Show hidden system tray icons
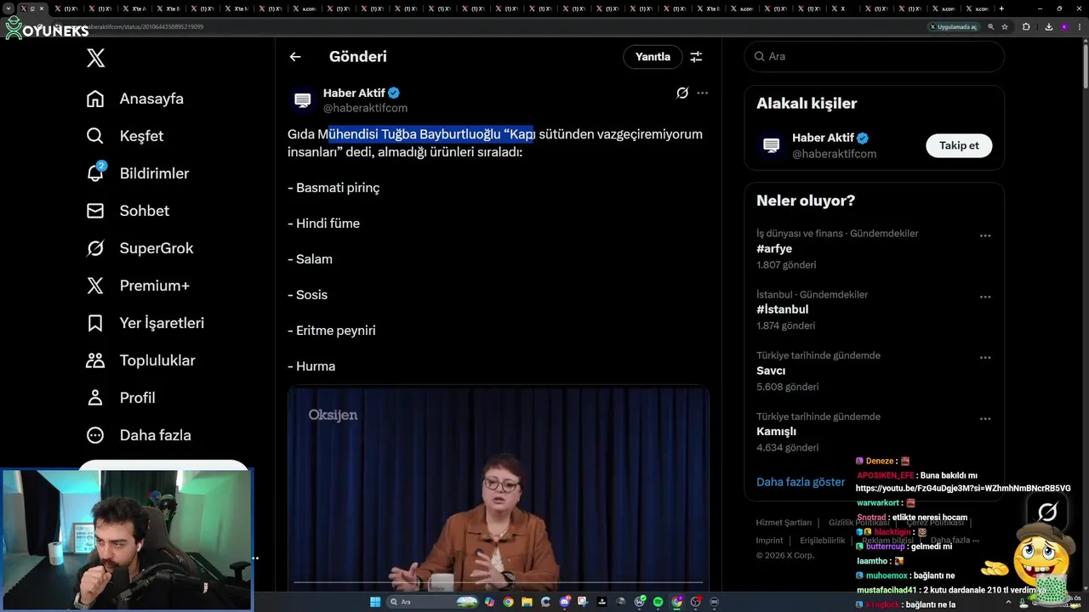 pyautogui.click(x=1008, y=602)
